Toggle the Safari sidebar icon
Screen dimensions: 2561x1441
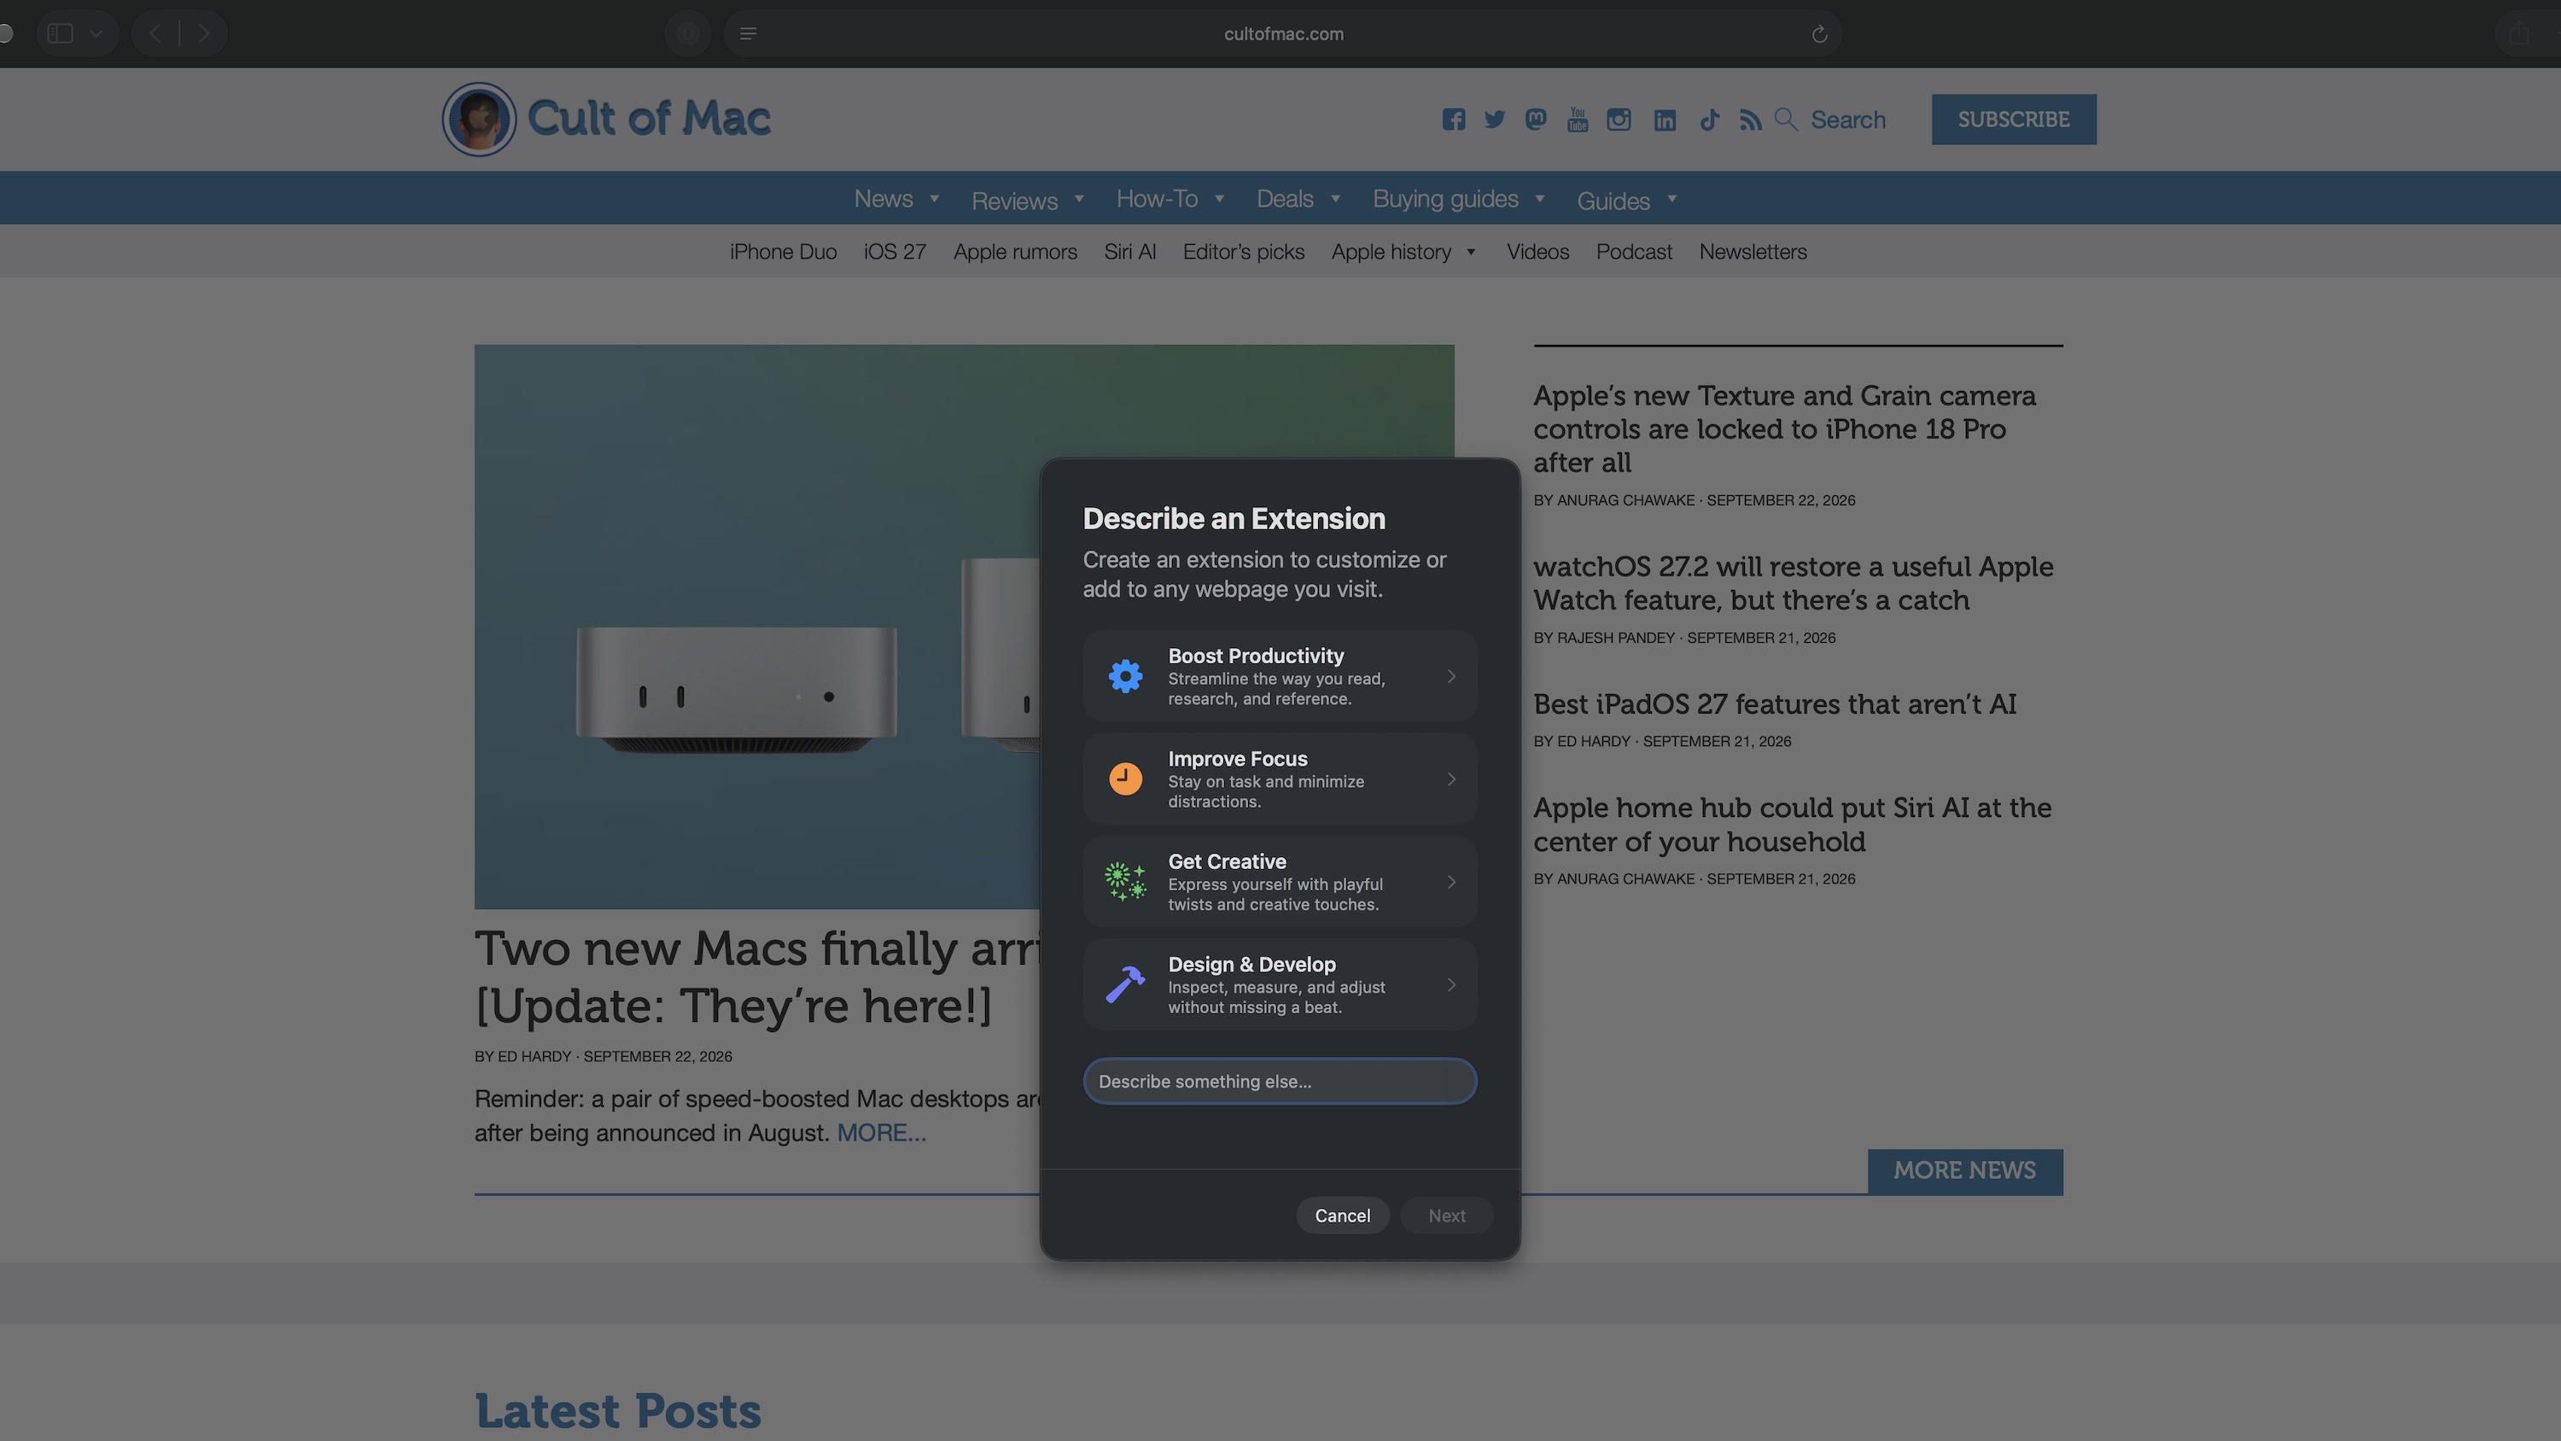point(61,34)
